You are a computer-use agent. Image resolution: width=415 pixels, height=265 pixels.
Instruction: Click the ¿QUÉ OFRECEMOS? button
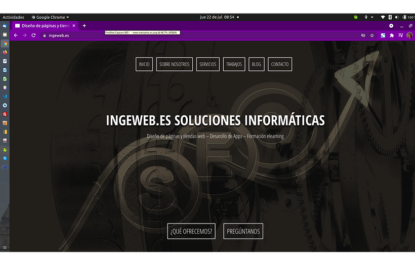pyautogui.click(x=191, y=231)
